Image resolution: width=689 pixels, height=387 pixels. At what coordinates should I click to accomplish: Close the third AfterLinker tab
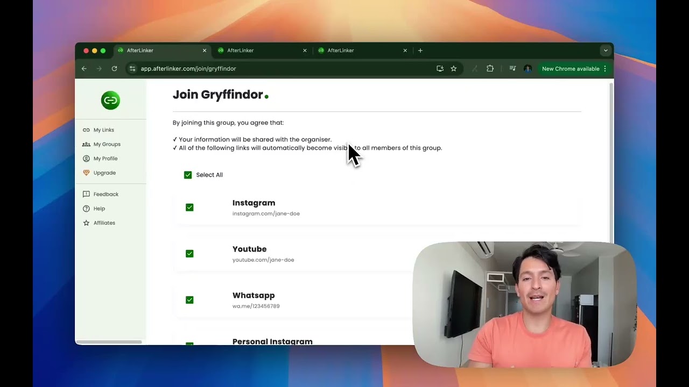405,51
